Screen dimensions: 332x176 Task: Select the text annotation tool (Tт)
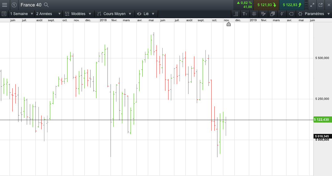(x=245, y=14)
